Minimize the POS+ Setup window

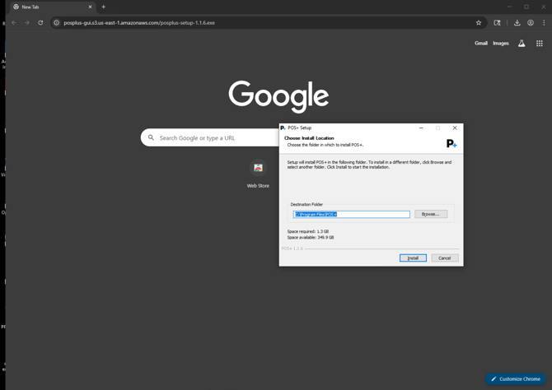(x=421, y=128)
